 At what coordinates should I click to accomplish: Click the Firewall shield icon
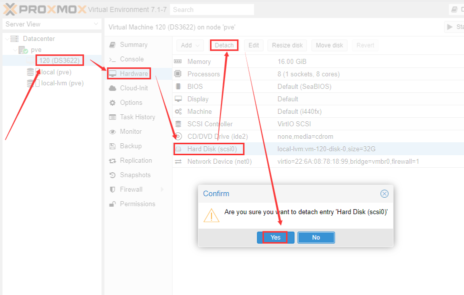[112, 190]
